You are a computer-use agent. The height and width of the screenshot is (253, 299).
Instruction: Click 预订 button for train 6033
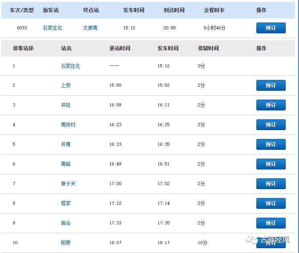271,28
